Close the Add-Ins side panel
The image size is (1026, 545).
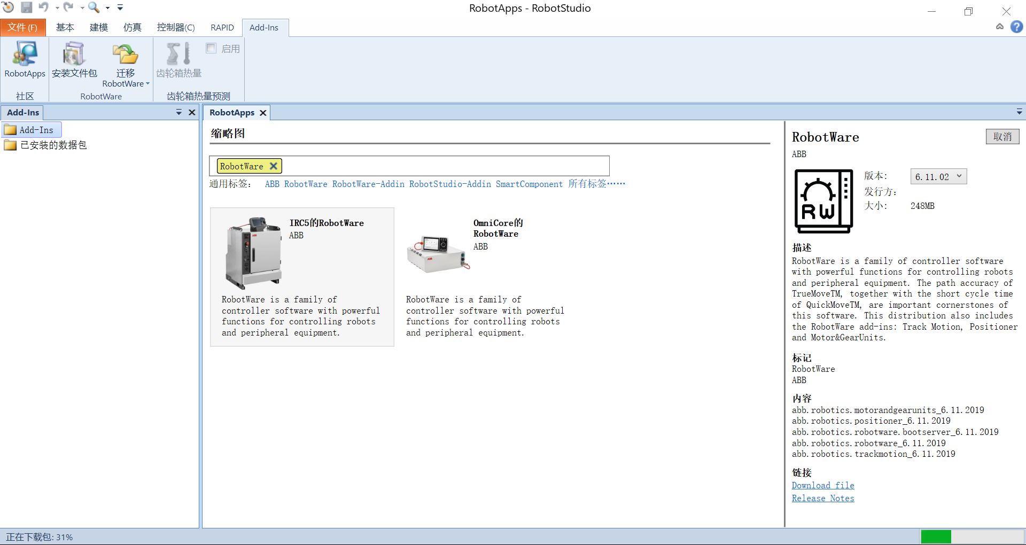coord(192,112)
